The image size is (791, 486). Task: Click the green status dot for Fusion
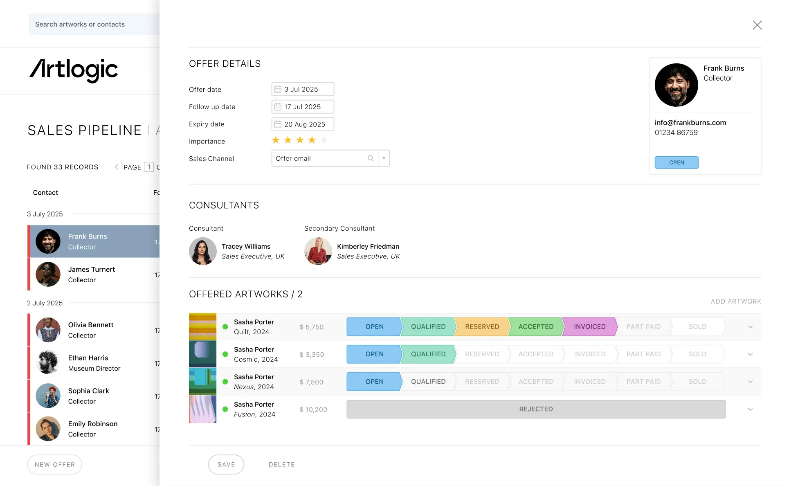click(x=225, y=409)
